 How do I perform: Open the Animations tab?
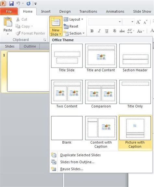(x=115, y=11)
